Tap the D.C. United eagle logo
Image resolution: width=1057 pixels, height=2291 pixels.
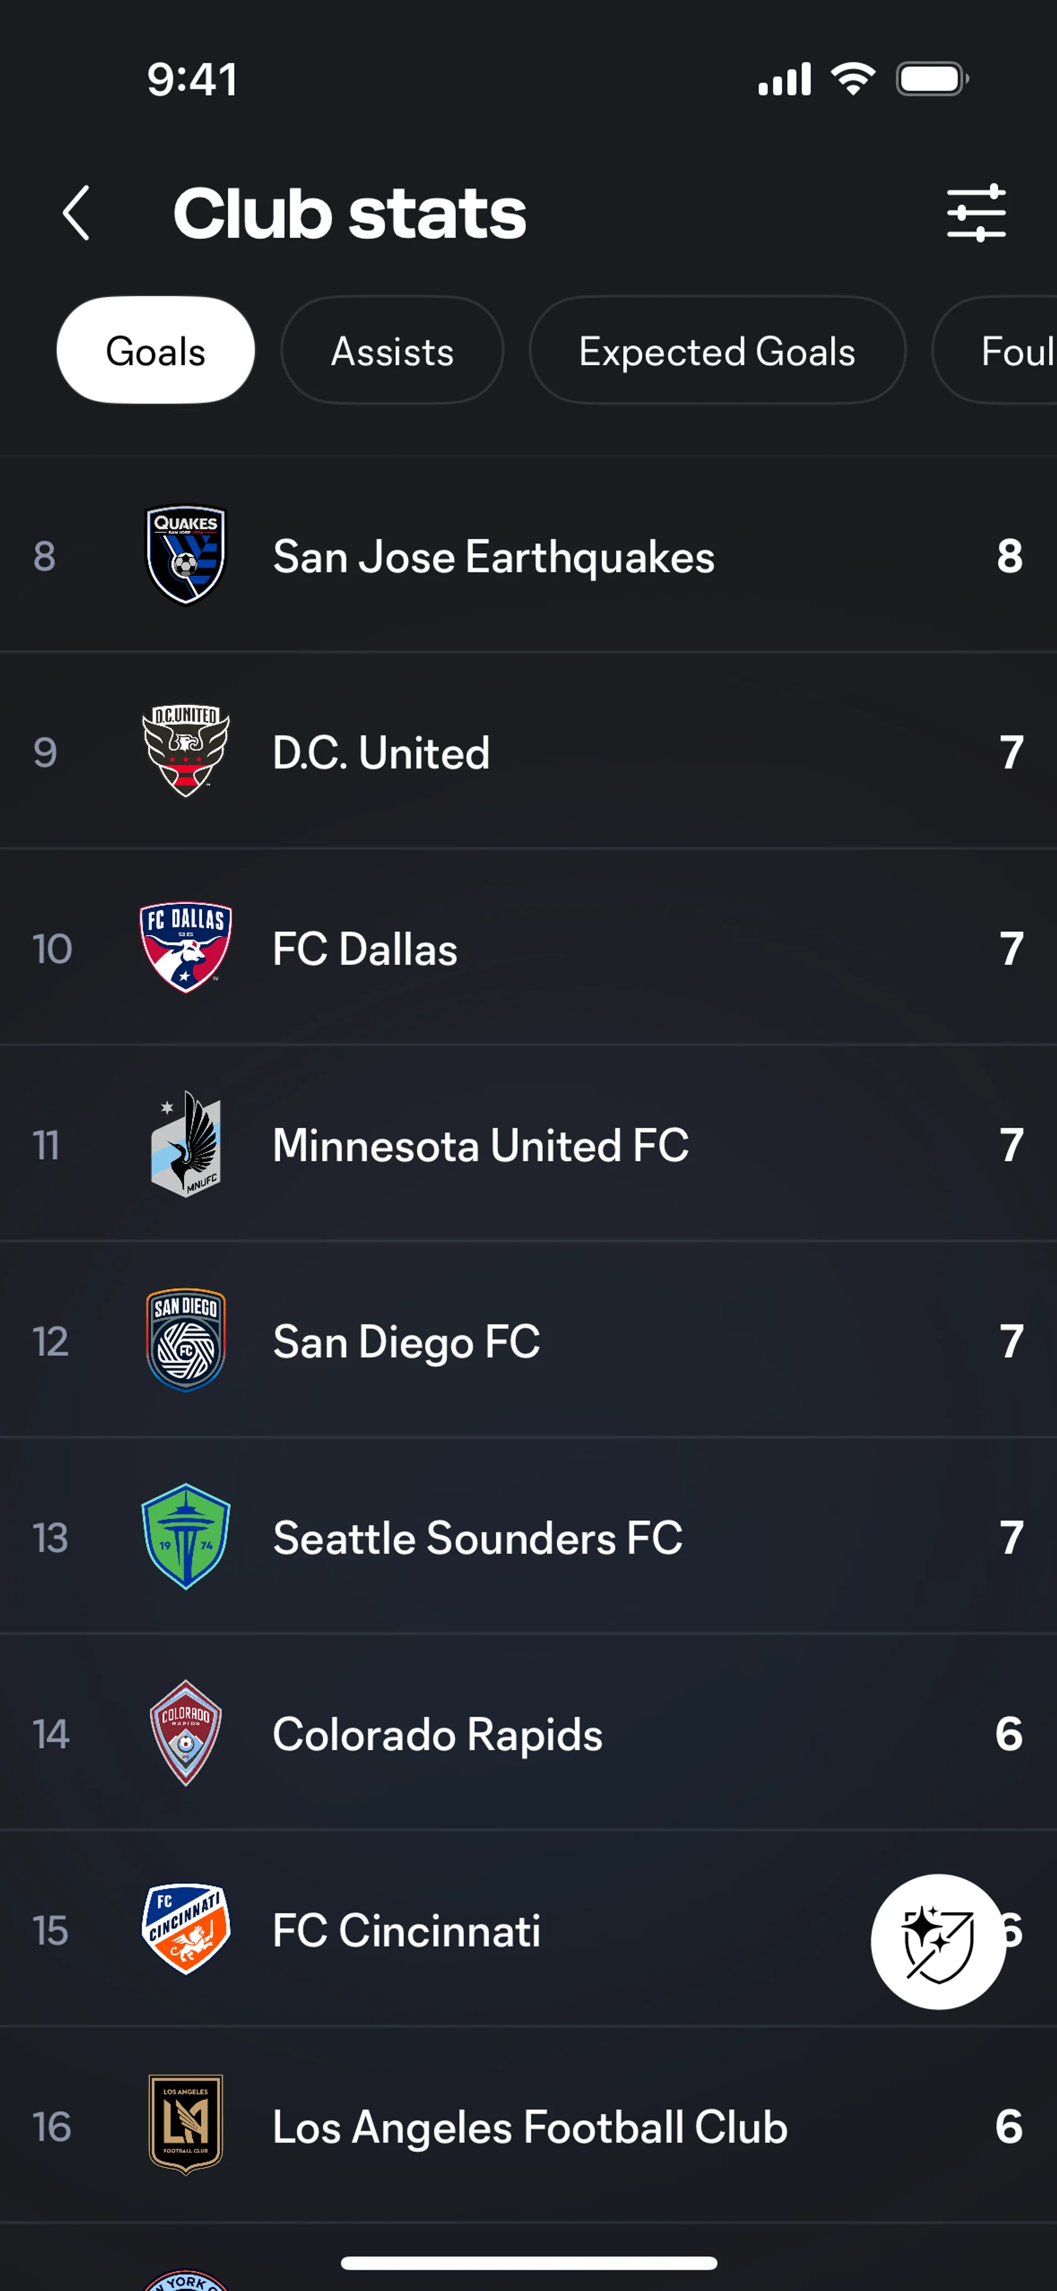(x=186, y=752)
